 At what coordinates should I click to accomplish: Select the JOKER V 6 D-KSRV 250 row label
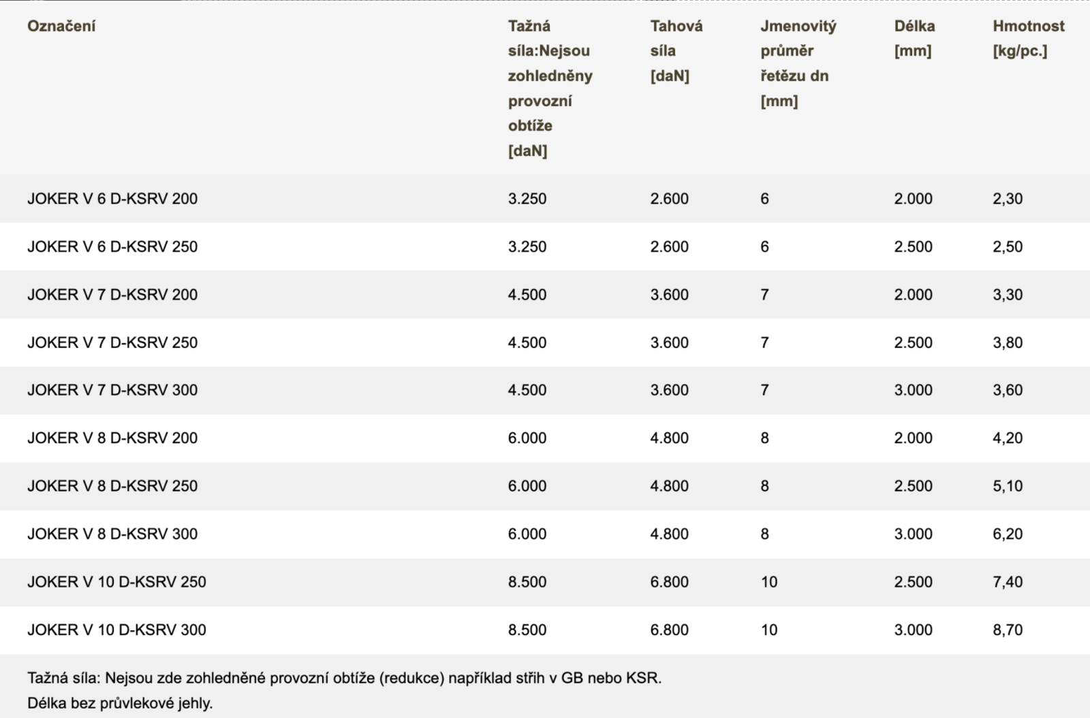(x=112, y=246)
